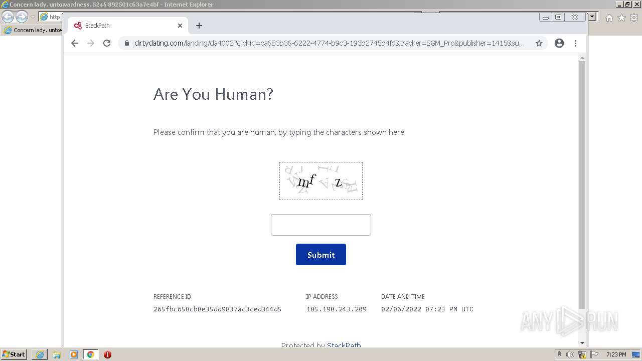The width and height of the screenshot is (642, 361).
Task: Open Internet Explorer Tools gear
Action: coord(633,18)
